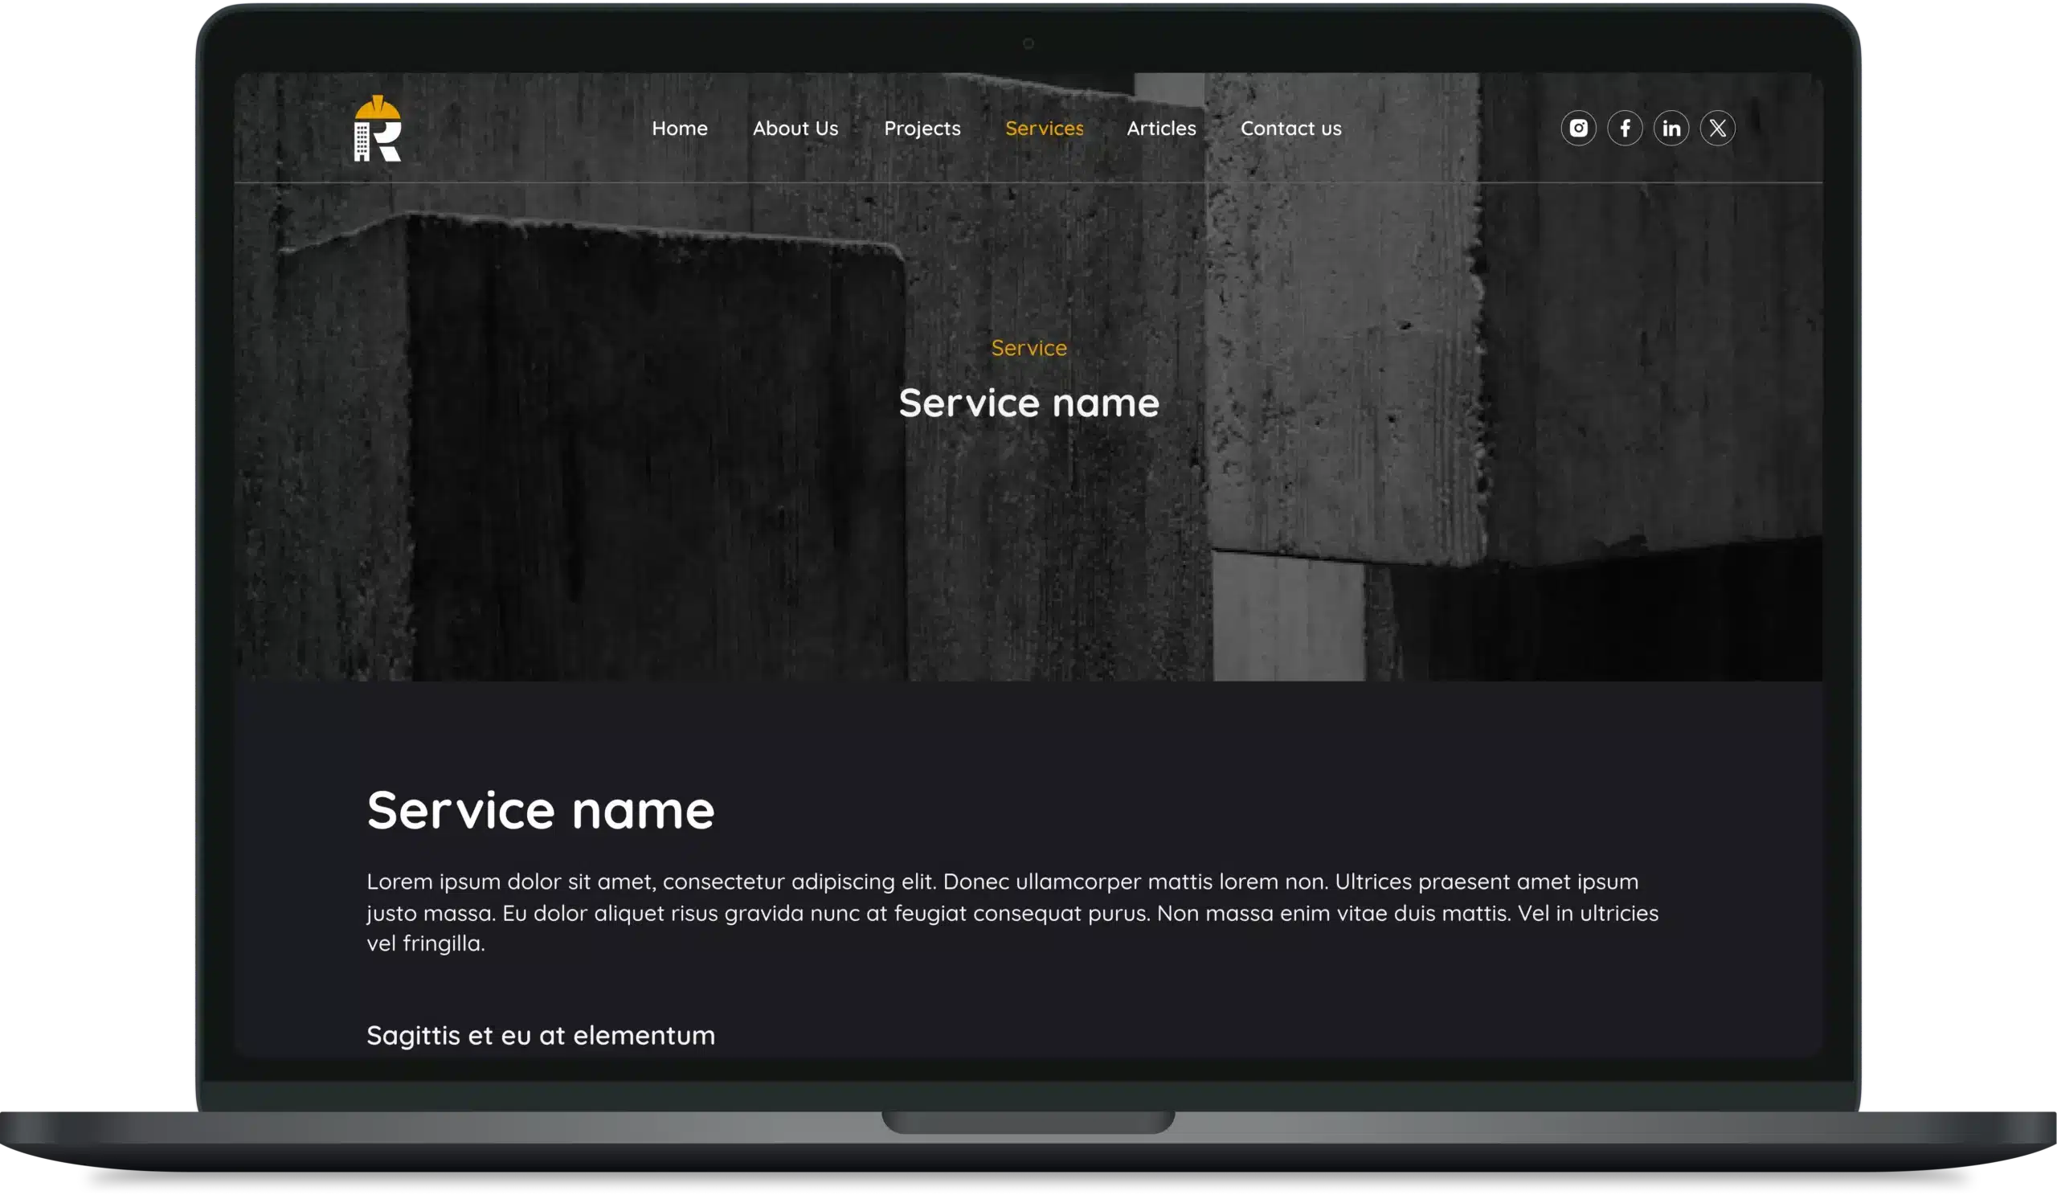2057x1195 pixels.
Task: Open the Articles nav link
Action: pyautogui.click(x=1161, y=128)
